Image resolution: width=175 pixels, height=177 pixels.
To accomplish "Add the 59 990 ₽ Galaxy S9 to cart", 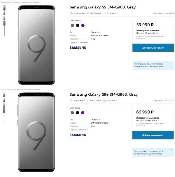I will 153,48.
